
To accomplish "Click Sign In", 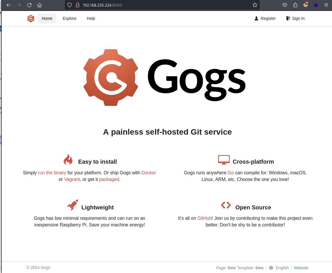I will click(x=295, y=18).
